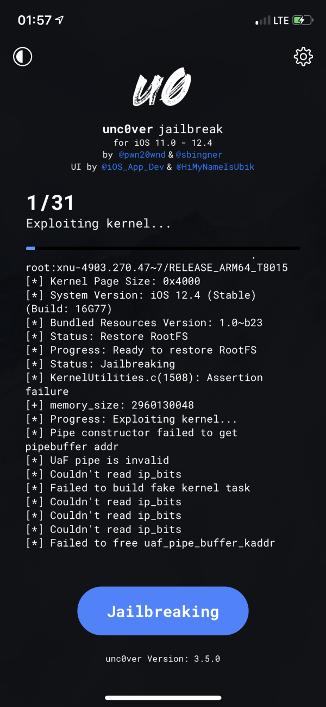Click the jailbreak progress bar
Screen dimensions: 326x707
(x=162, y=248)
